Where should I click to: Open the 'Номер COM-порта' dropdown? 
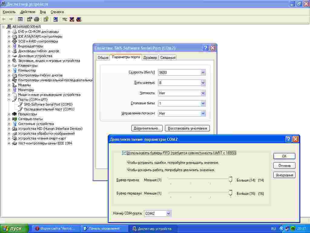pos(168,213)
